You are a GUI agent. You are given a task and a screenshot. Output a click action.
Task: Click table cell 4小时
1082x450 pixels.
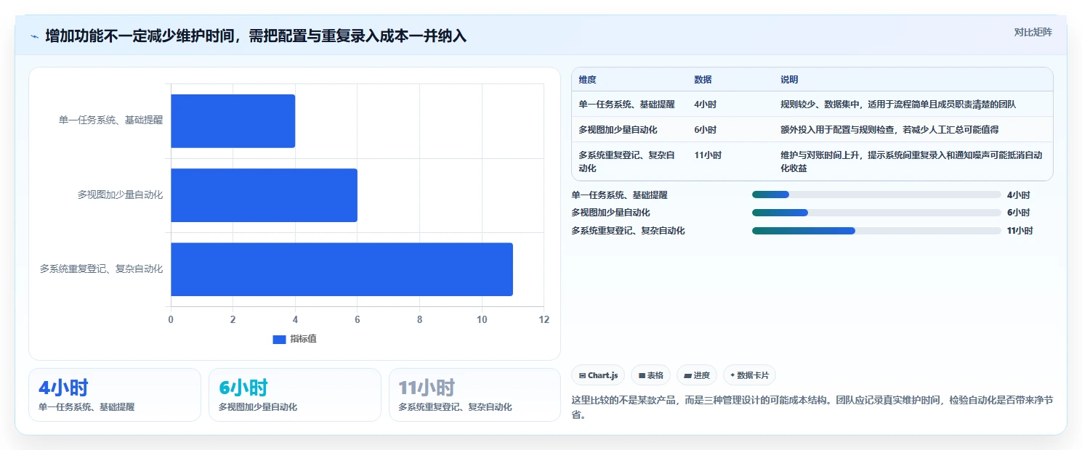(x=705, y=105)
